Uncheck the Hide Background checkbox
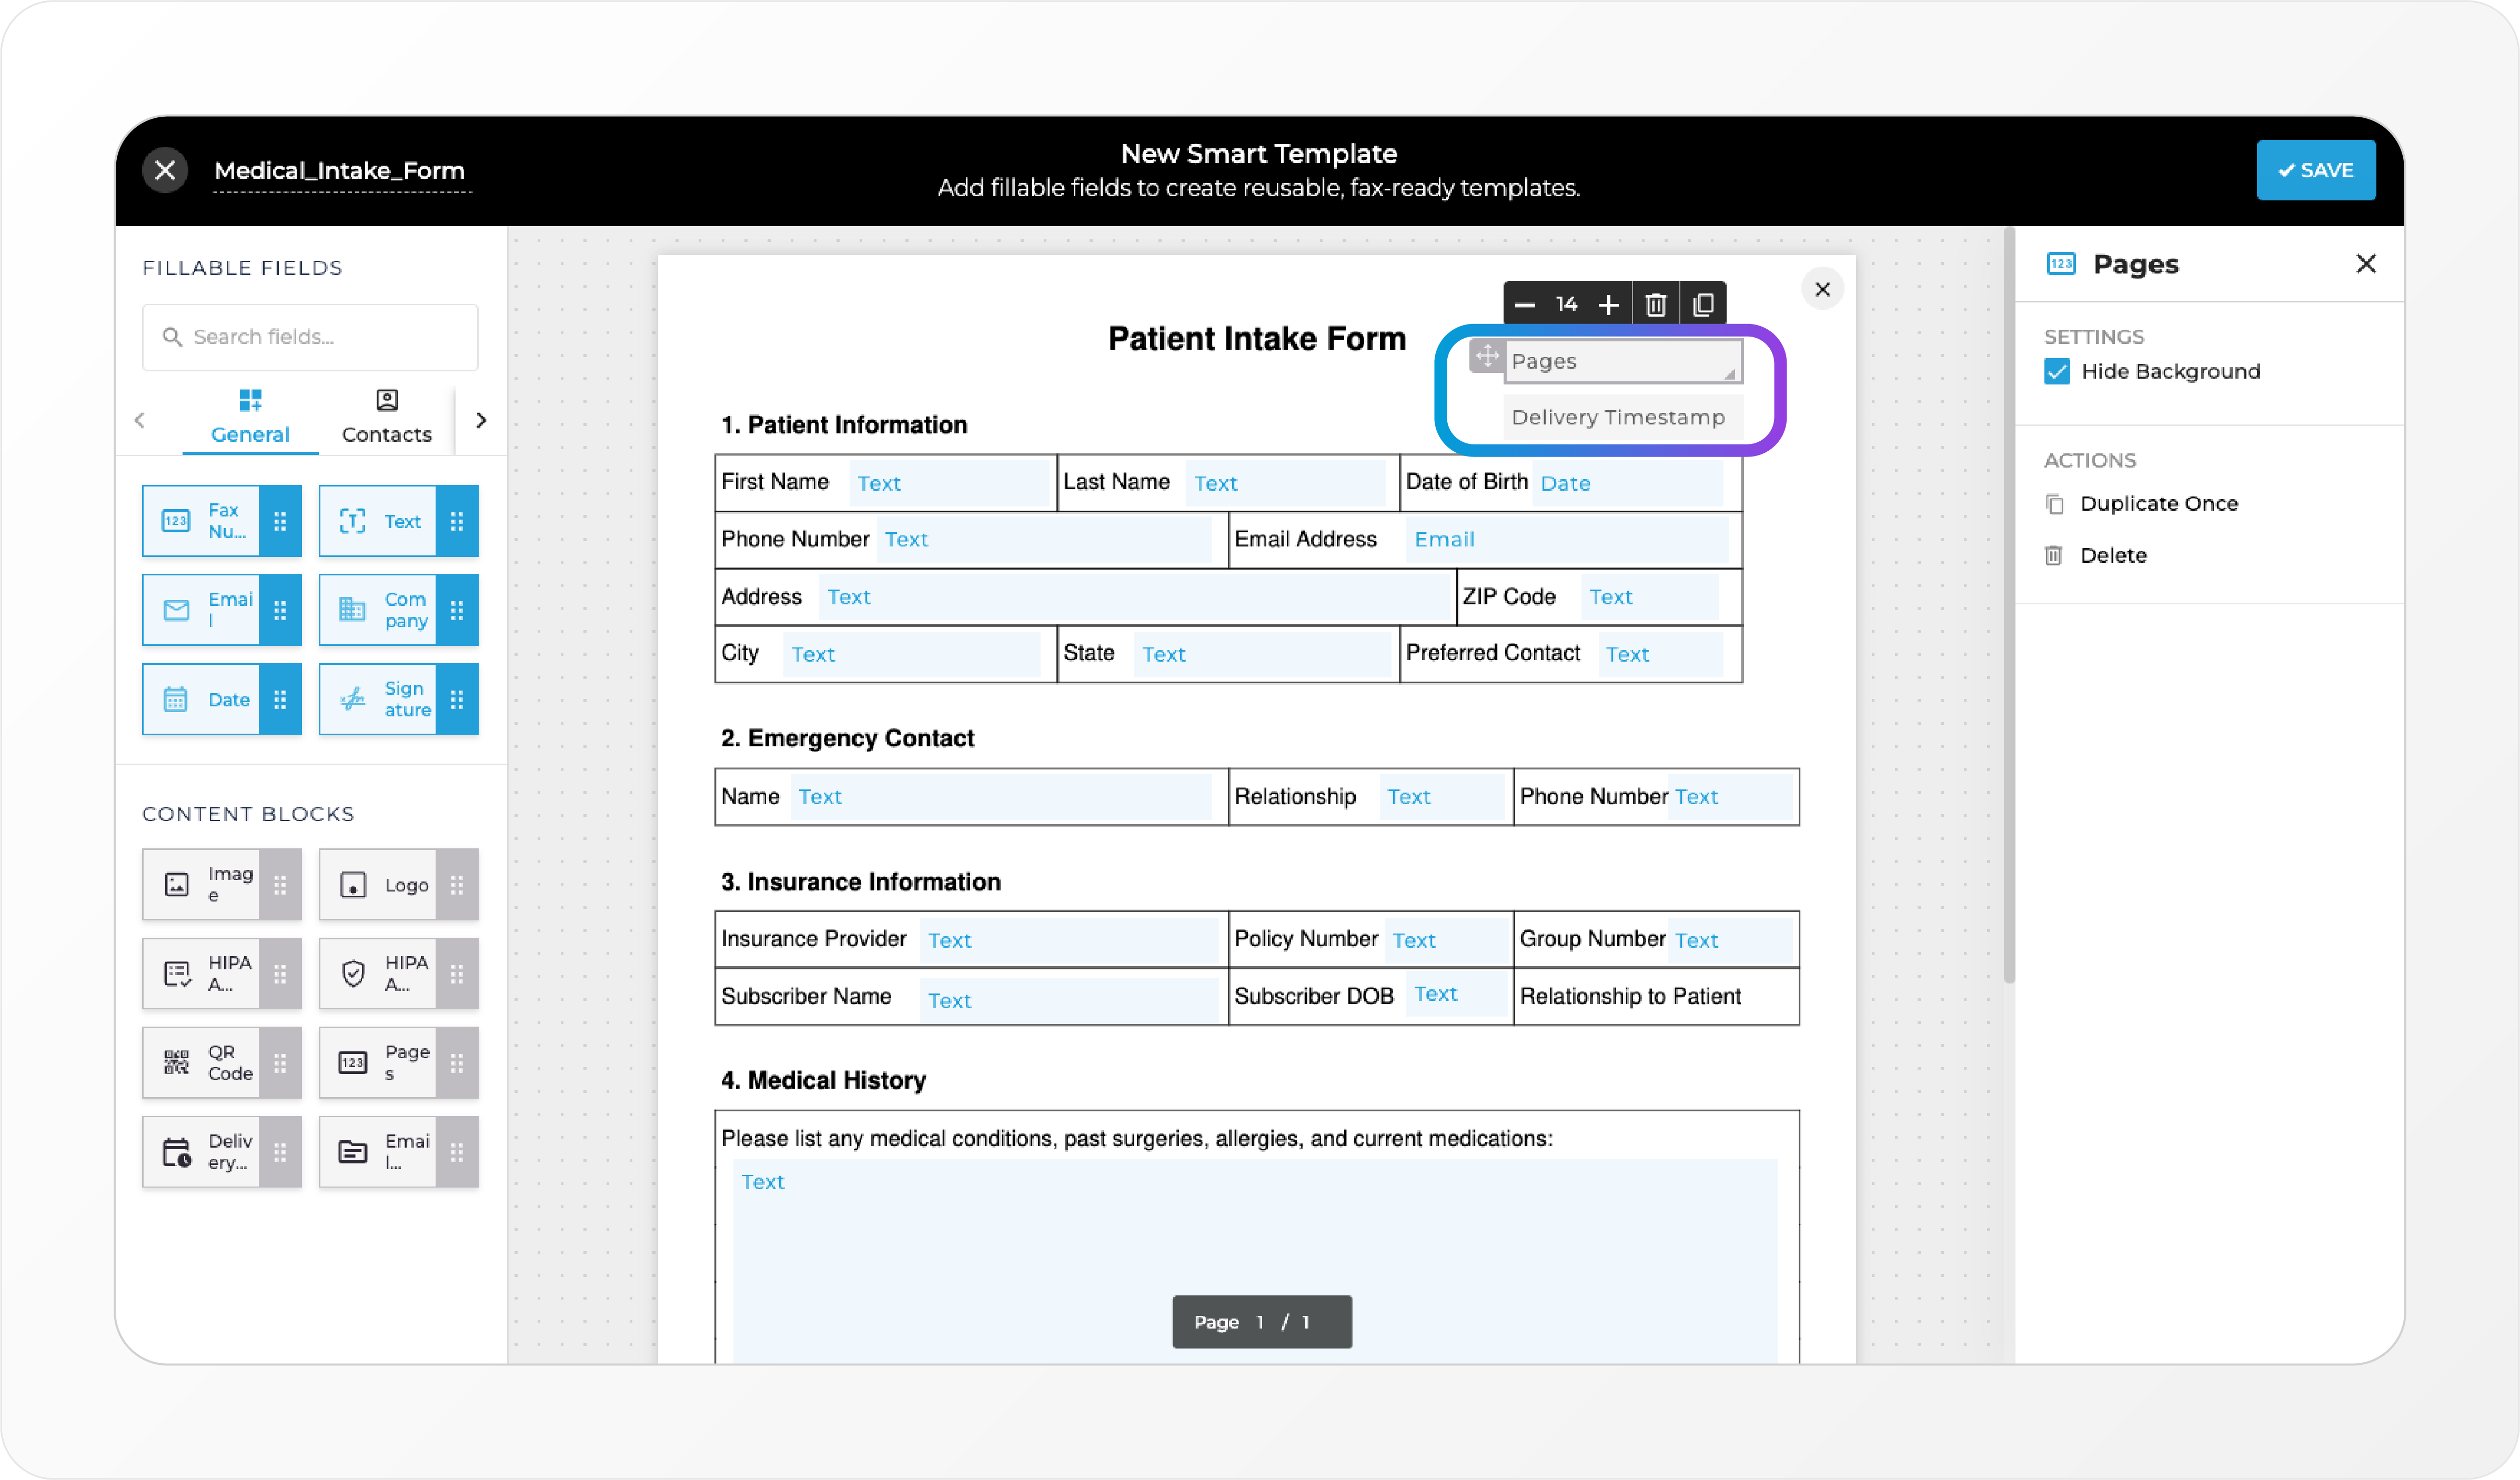Image resolution: width=2520 pixels, height=1480 pixels. pos(2056,372)
